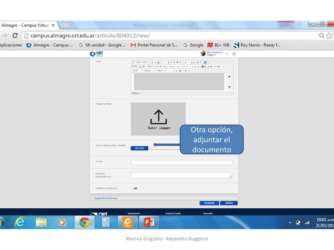Image resolution: width=334 pixels, height=250 pixels.
Task: Click the redo arrow in editor toolbar
Action: click(x=189, y=62)
